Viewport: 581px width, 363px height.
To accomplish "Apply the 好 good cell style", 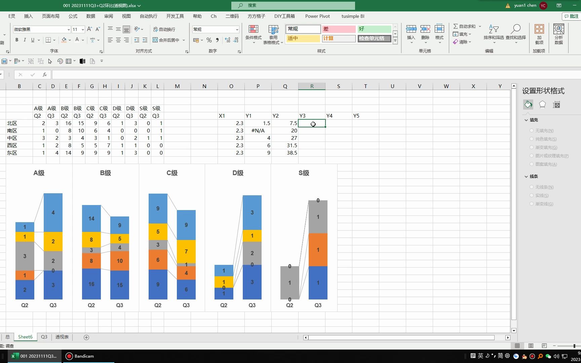I will (x=374, y=29).
